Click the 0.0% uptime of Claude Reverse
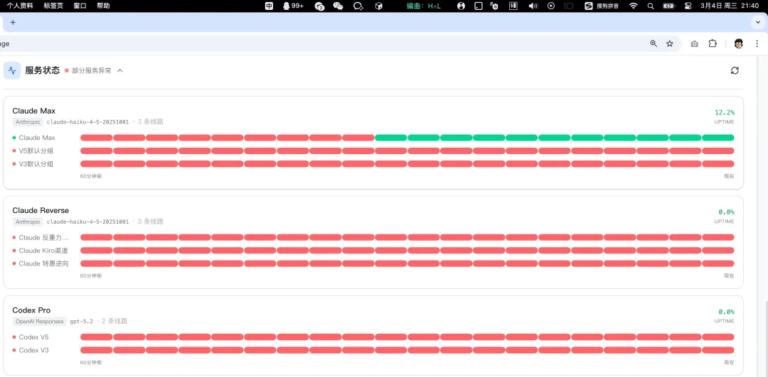Image resolution: width=768 pixels, height=377 pixels. pyautogui.click(x=726, y=212)
